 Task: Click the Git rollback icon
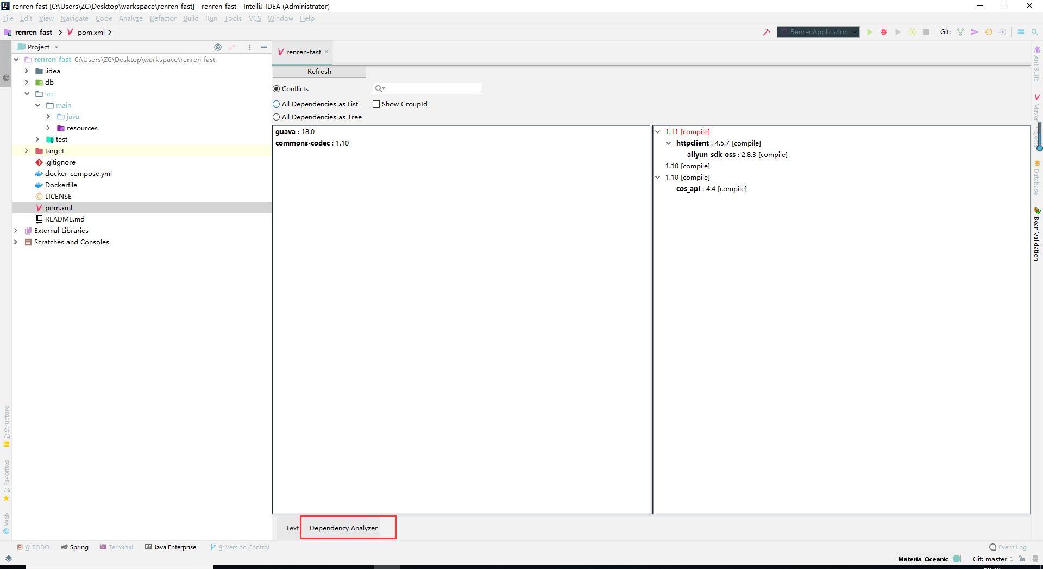click(1003, 32)
